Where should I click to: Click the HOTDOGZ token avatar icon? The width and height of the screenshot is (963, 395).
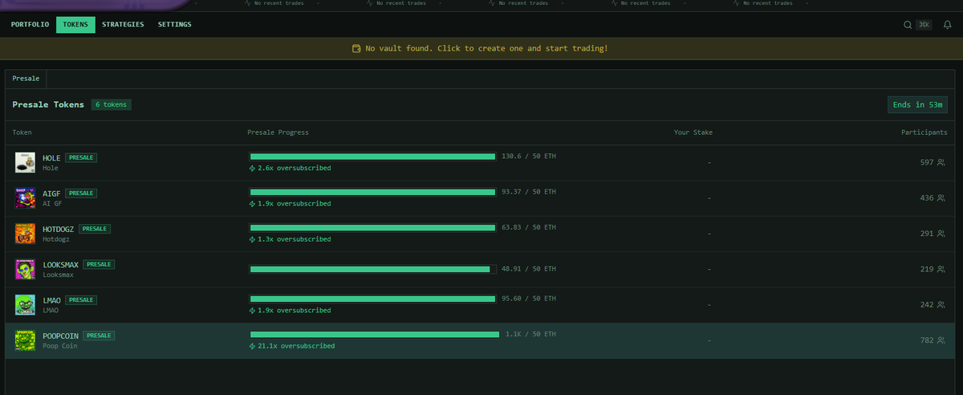click(25, 233)
